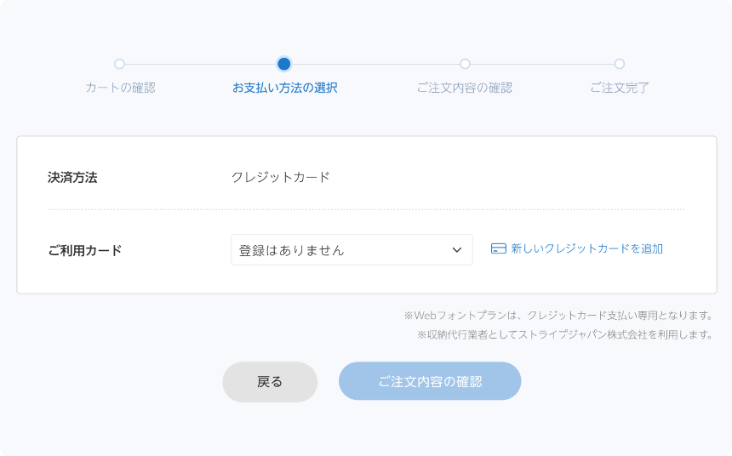Click the Webフォントプラン credit card notice text
The width and height of the screenshot is (732, 456).
pos(558,316)
